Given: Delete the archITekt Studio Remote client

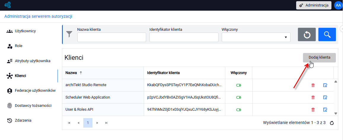Looking at the screenshot, I should [313, 86].
